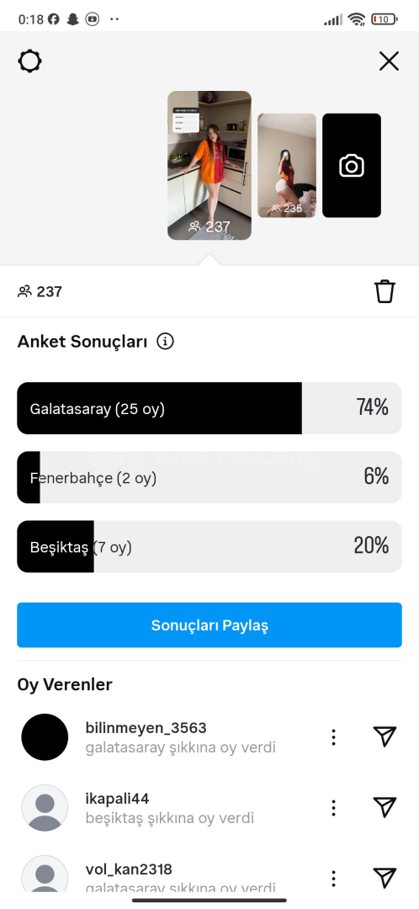Select the Beşiktaş poll result row
The height and width of the screenshot is (909, 419).
click(x=209, y=546)
